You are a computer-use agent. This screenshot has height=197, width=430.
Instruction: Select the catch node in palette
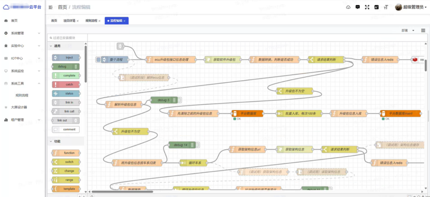pyautogui.click(x=66, y=85)
